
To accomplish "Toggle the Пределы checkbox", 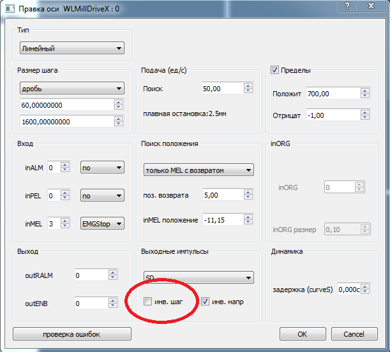I will [x=274, y=70].
